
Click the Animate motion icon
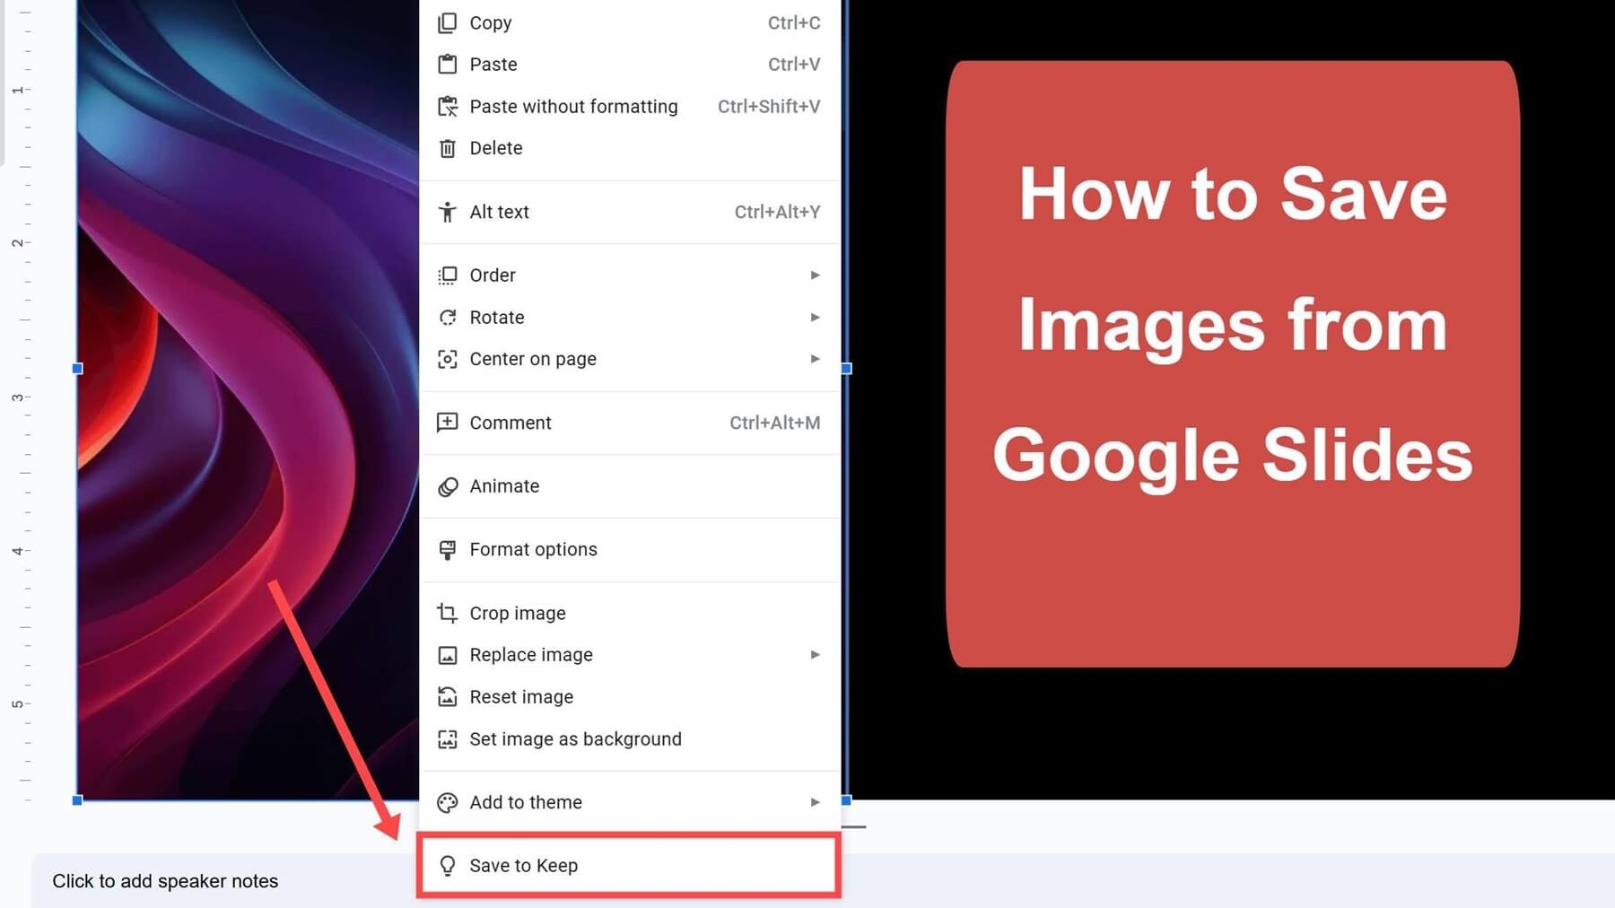(x=447, y=486)
